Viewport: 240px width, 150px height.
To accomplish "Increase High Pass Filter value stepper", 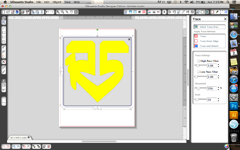I will click(x=218, y=65).
